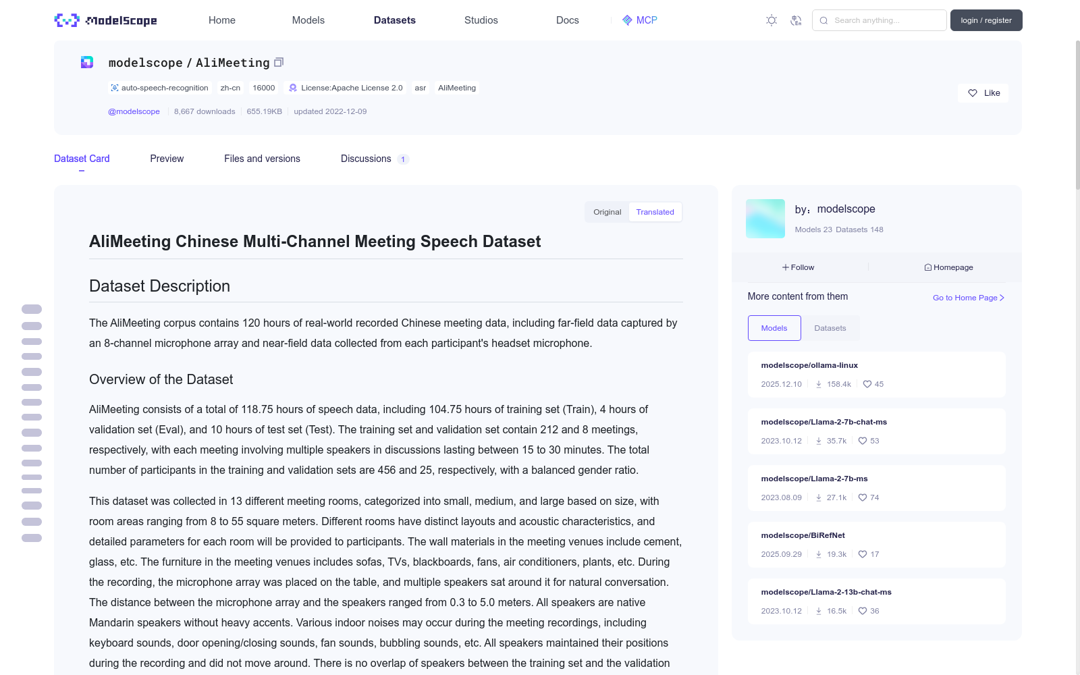Click the ModelScope logo
Screen dimensions: 1080x675
pyautogui.click(x=105, y=20)
